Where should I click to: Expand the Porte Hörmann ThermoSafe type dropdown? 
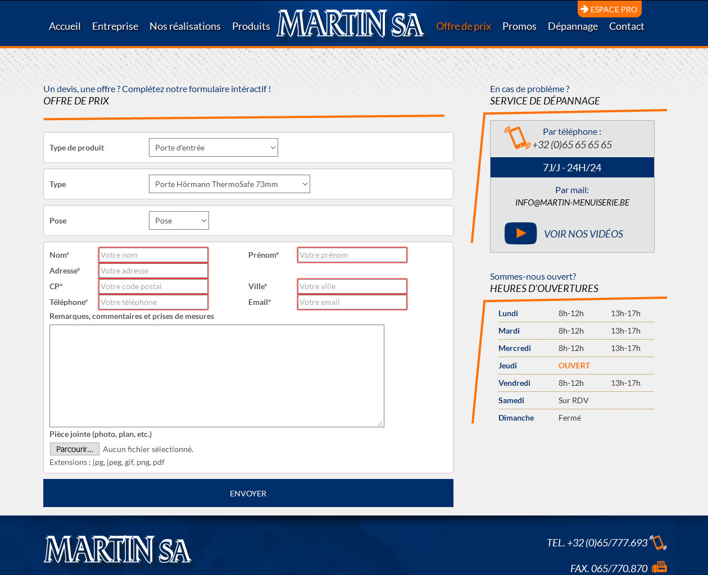pos(229,184)
